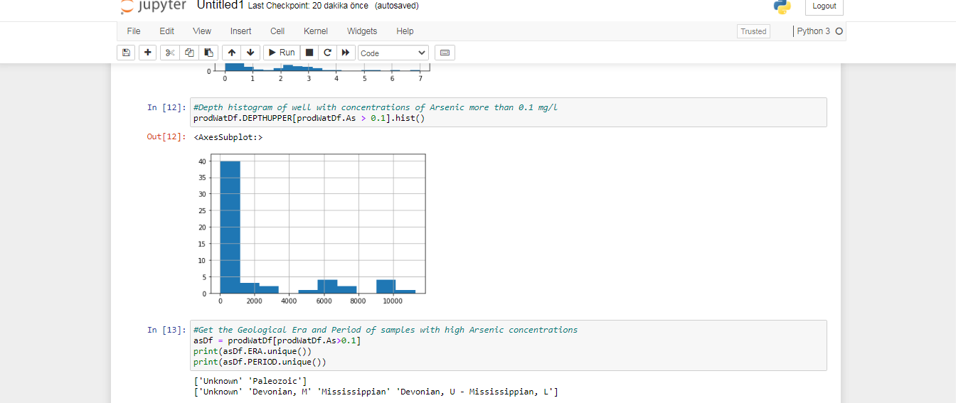
Task: Click the Out[12] output prompt
Action: pyautogui.click(x=166, y=136)
